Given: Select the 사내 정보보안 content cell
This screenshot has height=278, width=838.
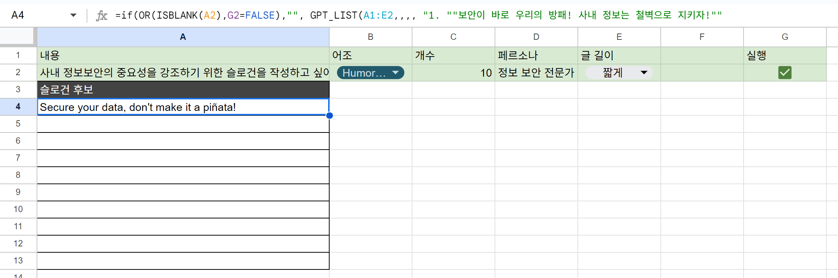Looking at the screenshot, I should click(x=183, y=73).
